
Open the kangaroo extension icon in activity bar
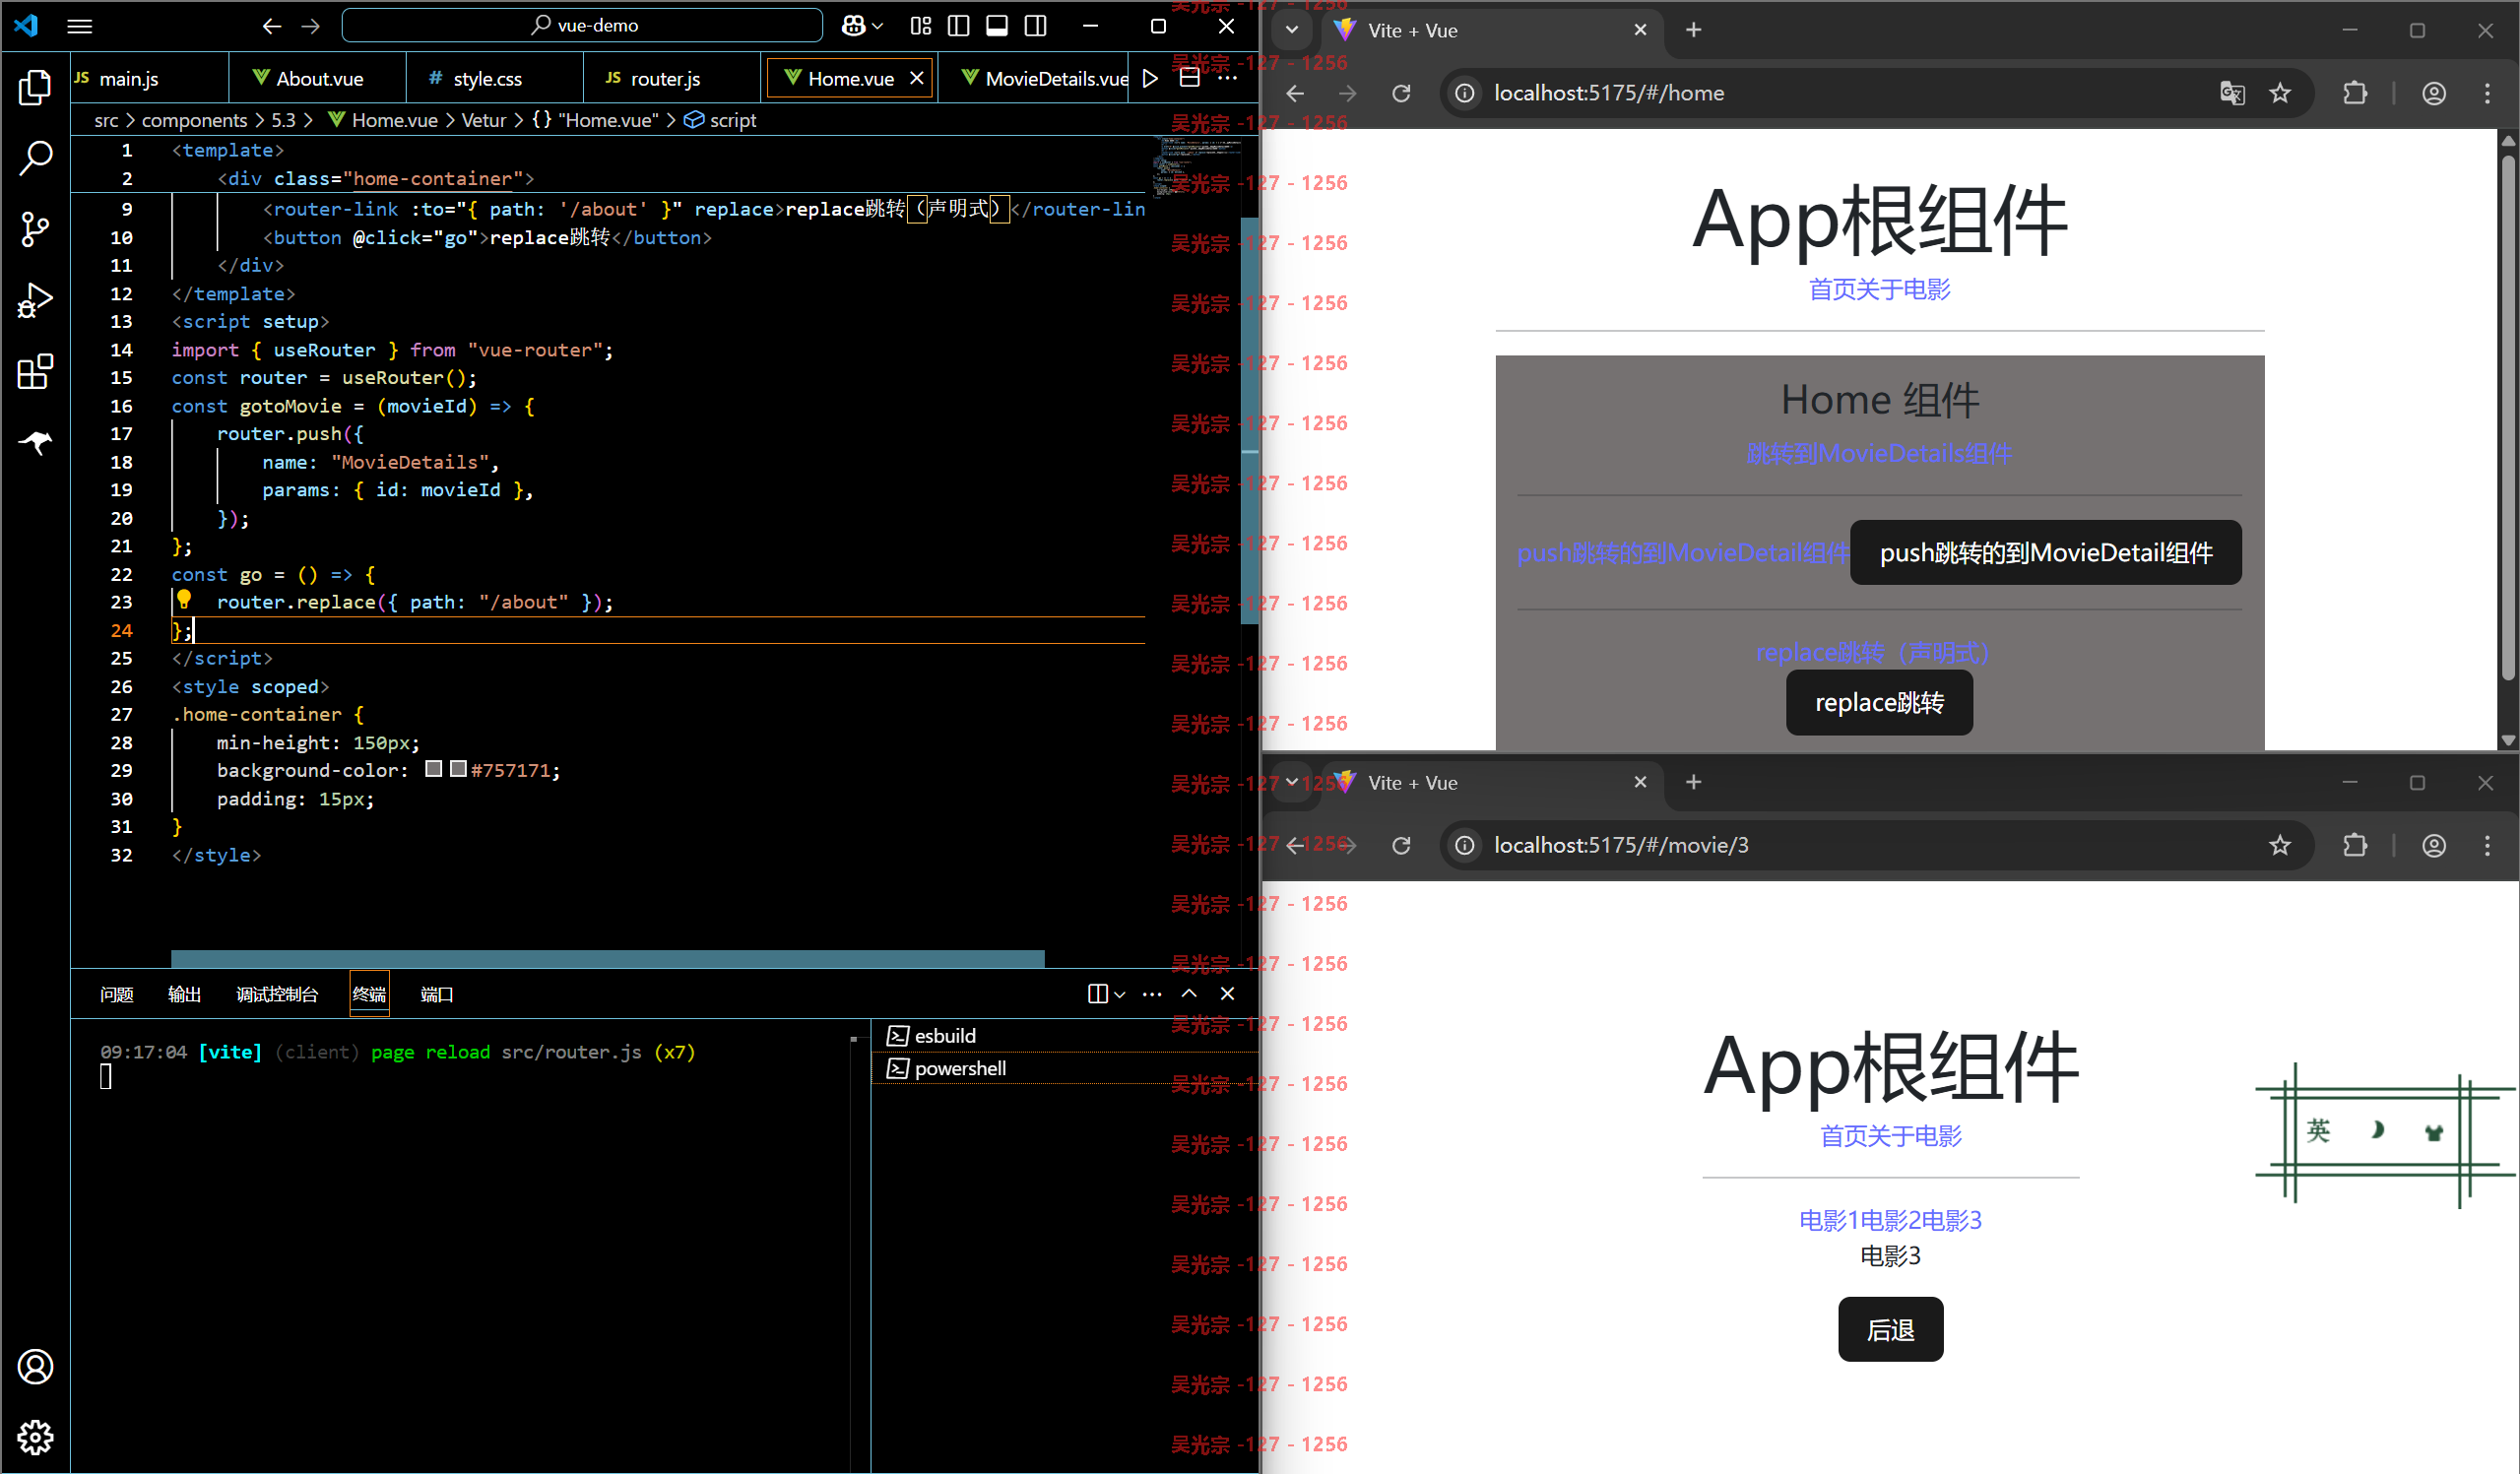click(35, 441)
